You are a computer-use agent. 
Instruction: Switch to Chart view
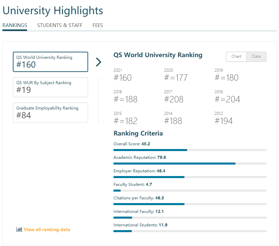(236, 57)
